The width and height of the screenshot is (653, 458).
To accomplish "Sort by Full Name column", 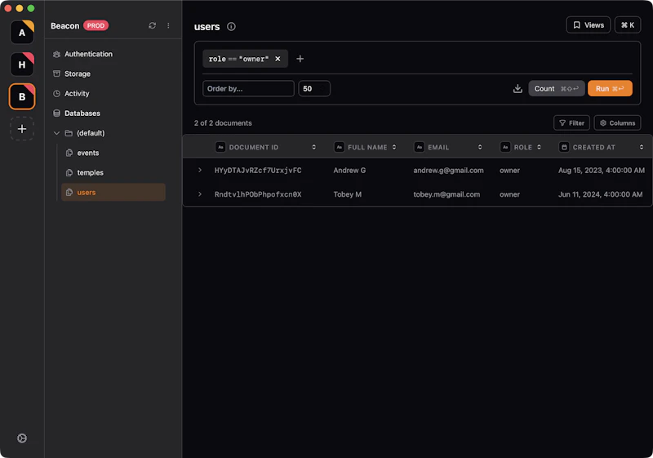I will pos(394,147).
